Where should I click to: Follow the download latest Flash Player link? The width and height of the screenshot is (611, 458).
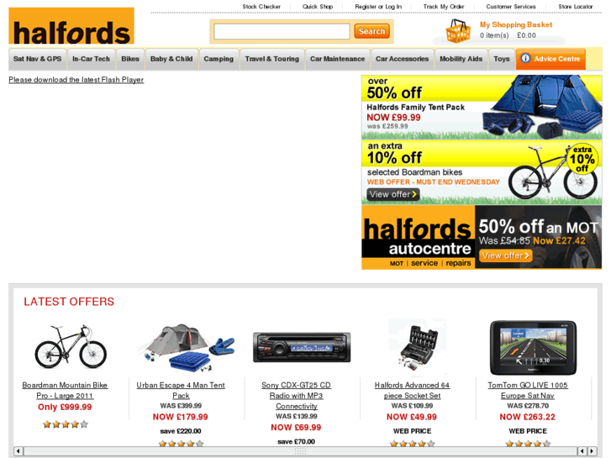point(76,80)
